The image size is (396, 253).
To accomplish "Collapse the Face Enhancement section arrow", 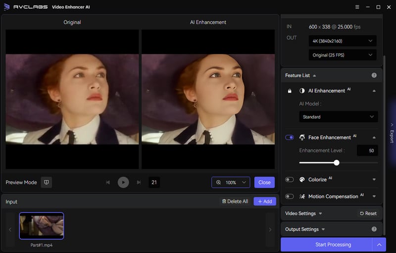I will pyautogui.click(x=374, y=137).
